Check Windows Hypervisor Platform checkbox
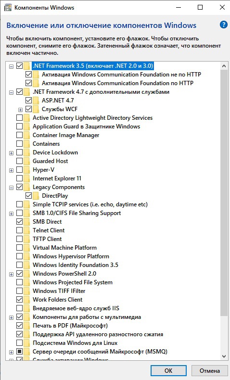 19,256
